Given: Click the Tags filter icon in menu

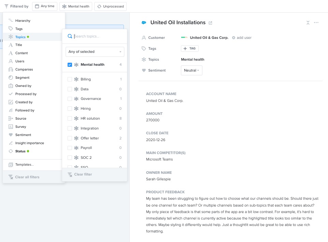Looking at the screenshot, I should 11,29.
